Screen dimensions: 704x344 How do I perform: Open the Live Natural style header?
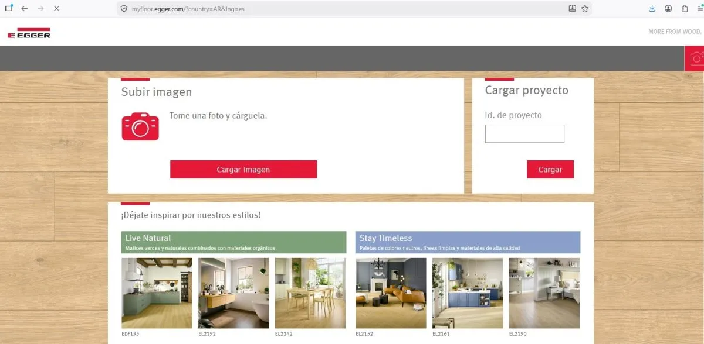pyautogui.click(x=234, y=242)
